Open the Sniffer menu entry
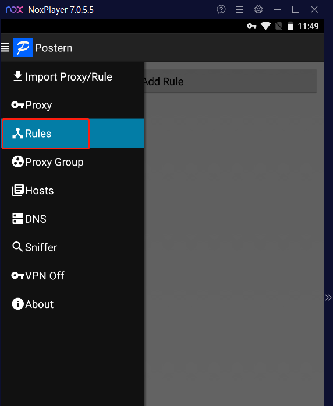Viewport: 333px width, 406px height. (73, 247)
